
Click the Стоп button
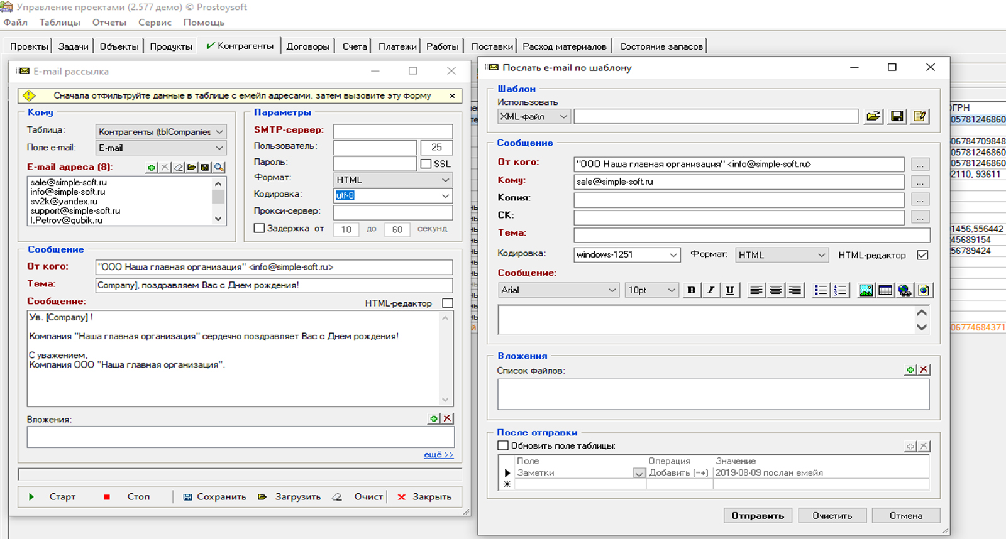(x=129, y=497)
